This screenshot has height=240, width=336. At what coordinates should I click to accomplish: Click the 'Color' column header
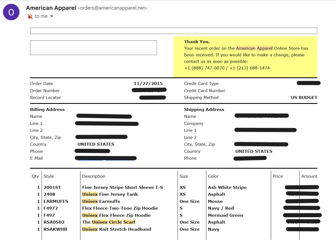213,176
